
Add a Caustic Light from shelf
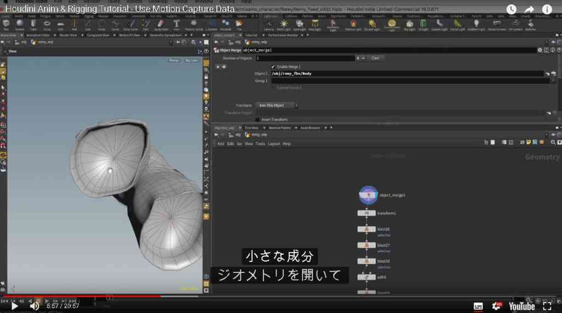pyautogui.click(x=440, y=24)
